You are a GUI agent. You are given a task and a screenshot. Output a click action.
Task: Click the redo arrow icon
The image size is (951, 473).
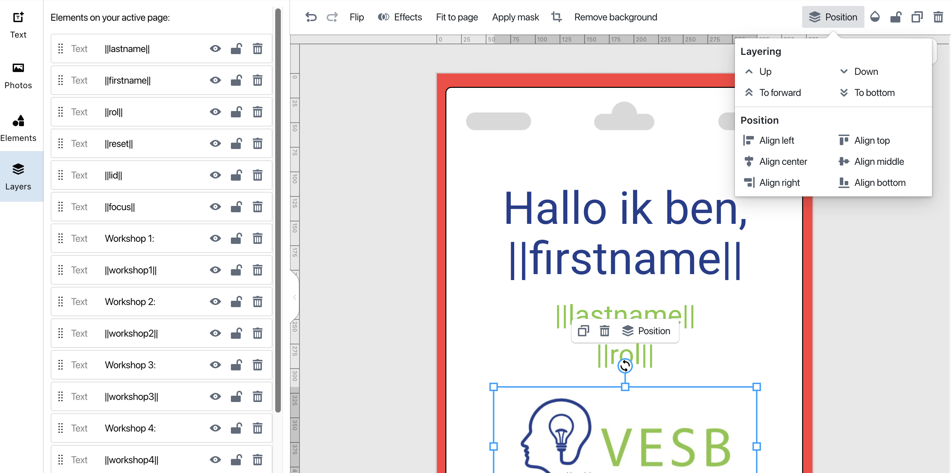(332, 17)
